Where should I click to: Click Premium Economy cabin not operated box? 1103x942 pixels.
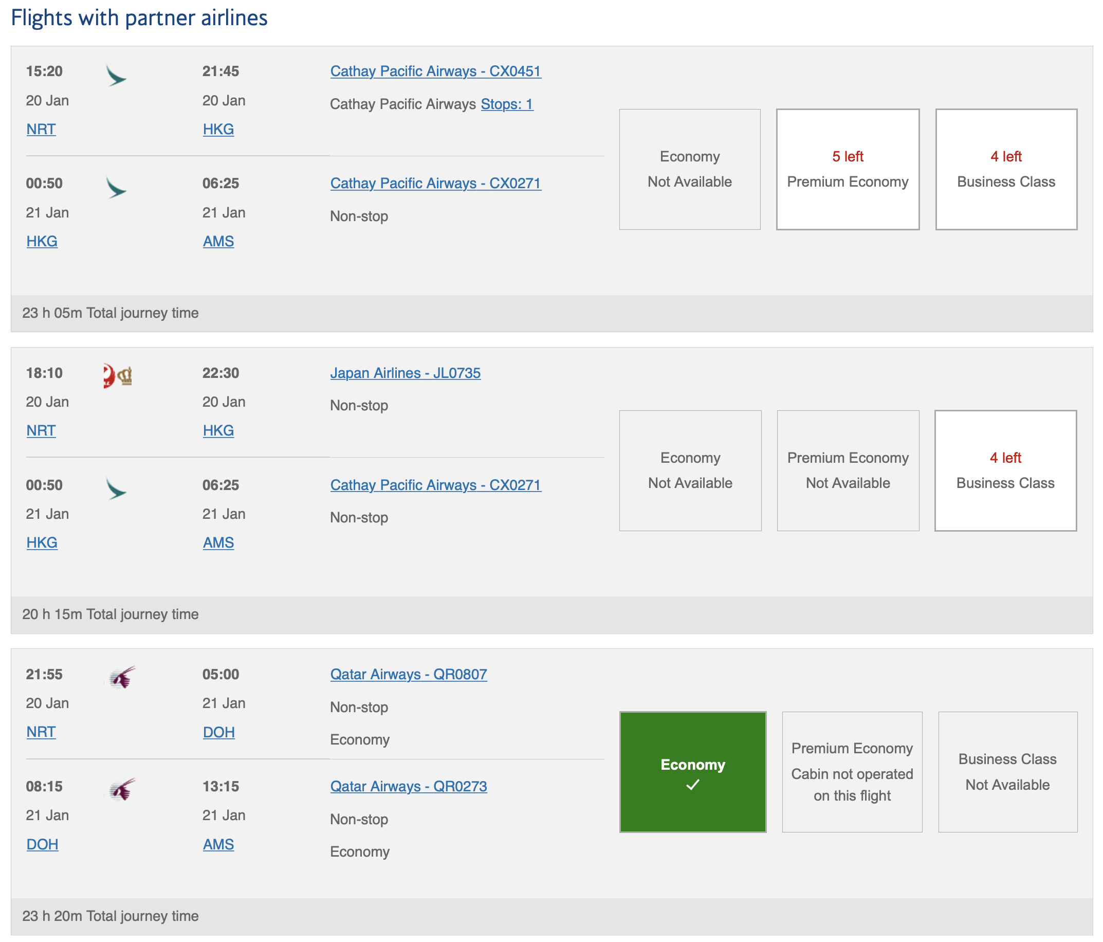click(x=851, y=772)
